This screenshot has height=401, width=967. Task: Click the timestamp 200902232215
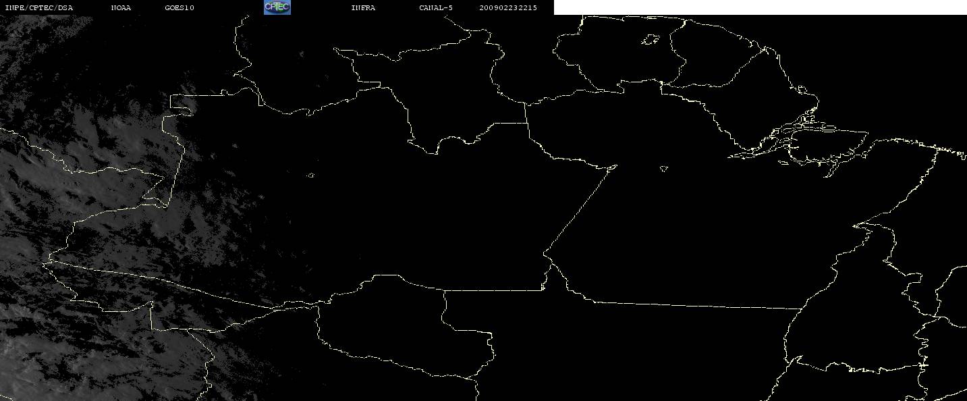pos(508,7)
